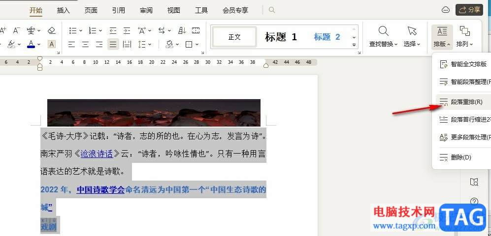Click the borders icon

pyautogui.click(x=189, y=44)
